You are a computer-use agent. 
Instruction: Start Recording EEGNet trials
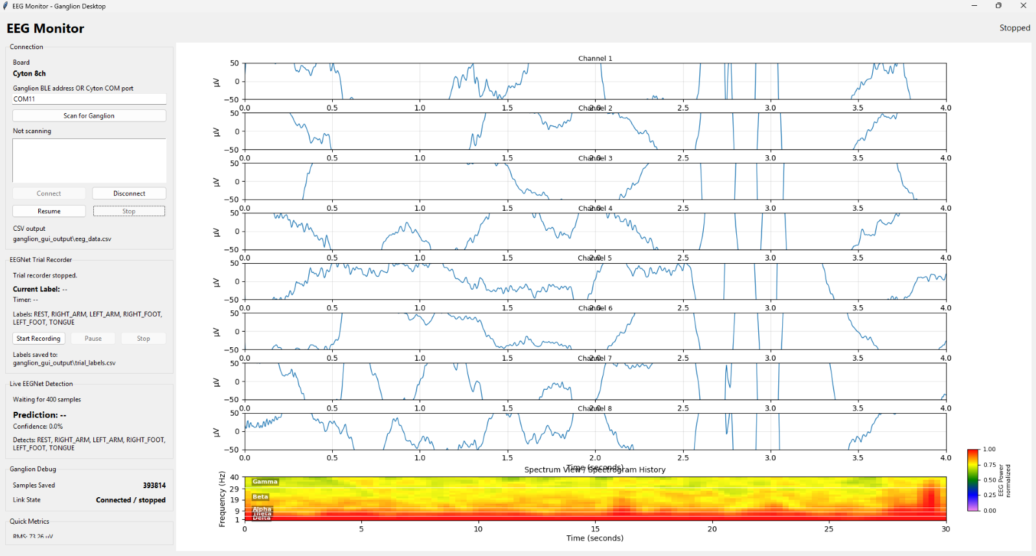[38, 339]
